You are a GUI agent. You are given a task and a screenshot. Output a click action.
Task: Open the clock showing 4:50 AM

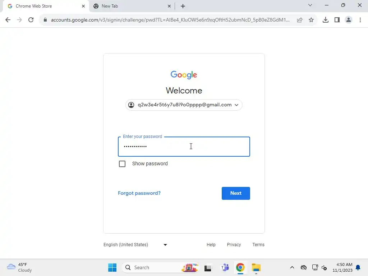[x=342, y=267]
